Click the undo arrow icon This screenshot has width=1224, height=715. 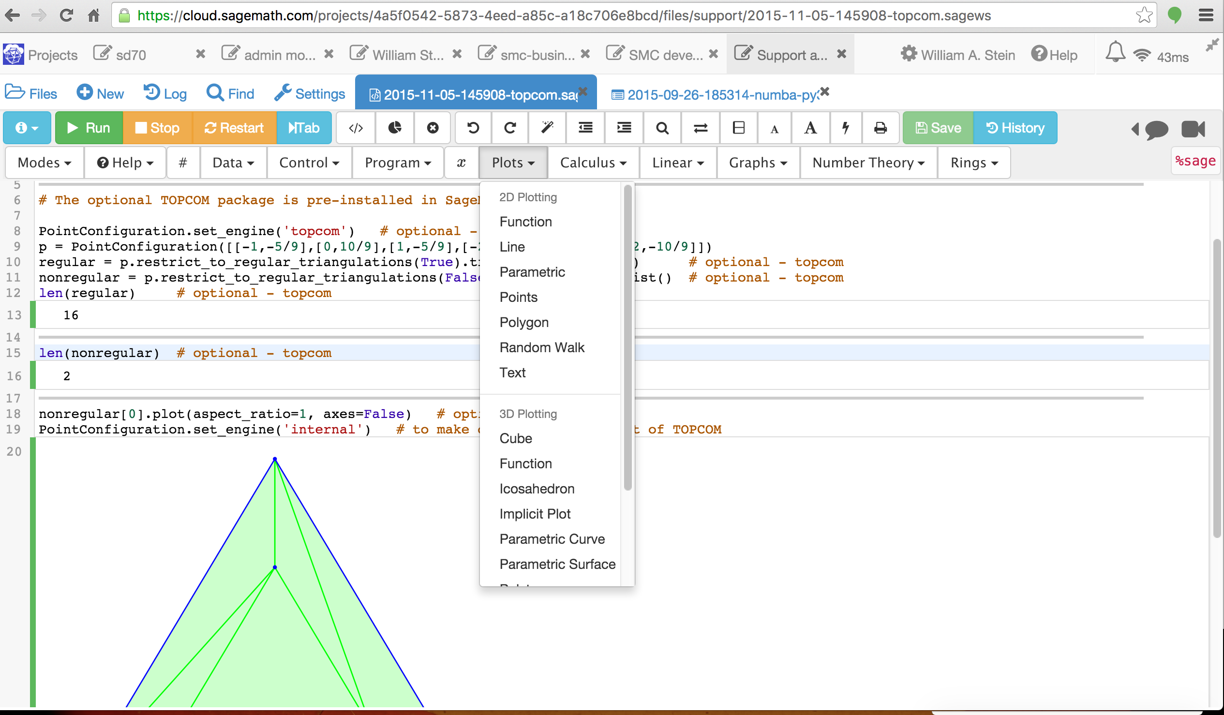(473, 128)
